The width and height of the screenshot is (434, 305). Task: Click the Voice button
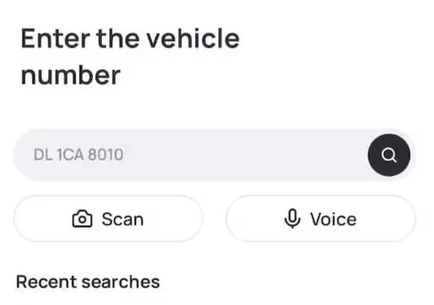[x=320, y=219]
